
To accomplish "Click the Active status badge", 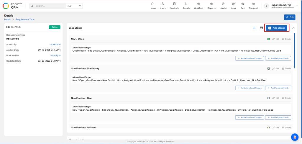I will [x=55, y=27].
